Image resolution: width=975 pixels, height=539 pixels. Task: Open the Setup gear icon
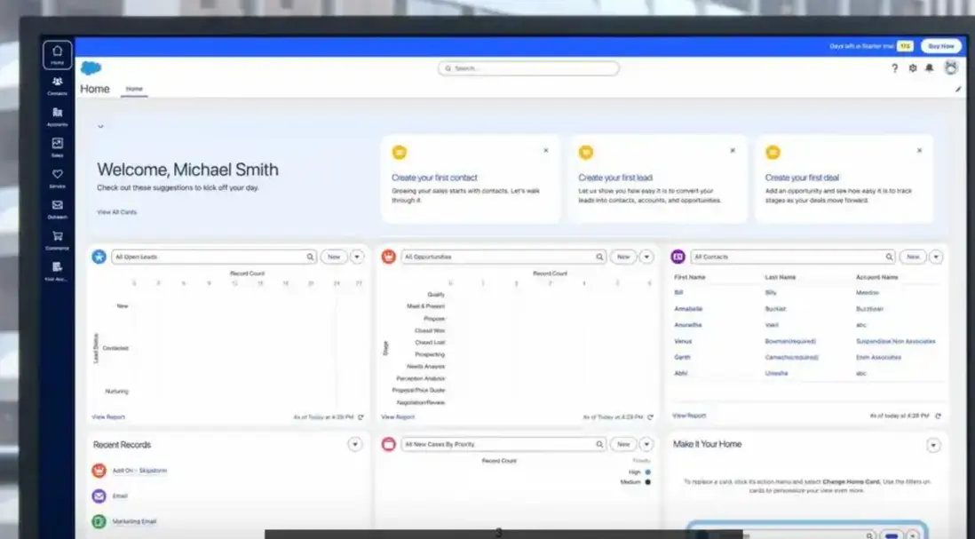[912, 68]
